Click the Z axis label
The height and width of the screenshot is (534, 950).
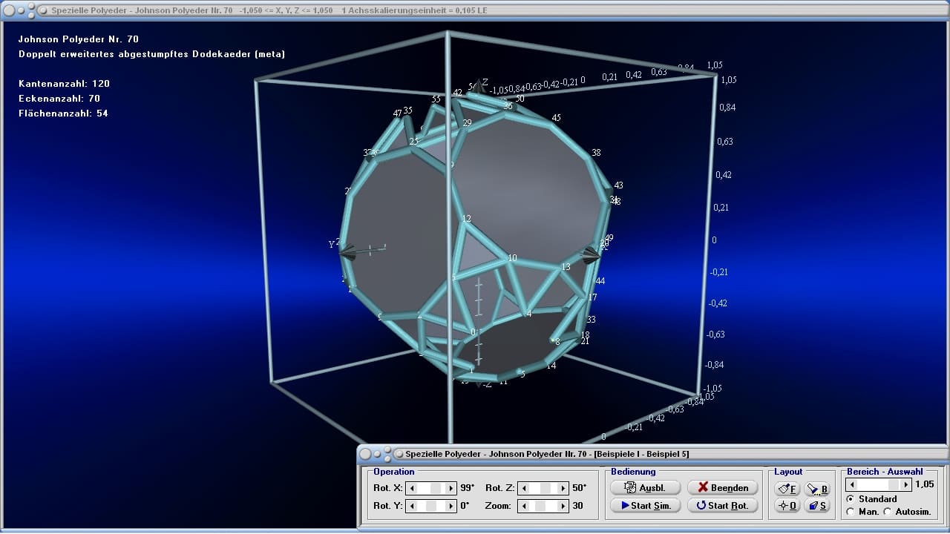485,82
